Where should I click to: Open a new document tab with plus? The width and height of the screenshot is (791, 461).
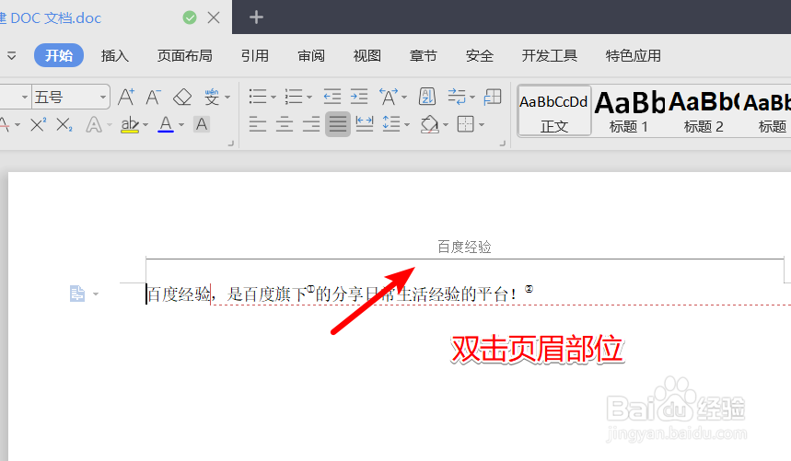coord(256,17)
